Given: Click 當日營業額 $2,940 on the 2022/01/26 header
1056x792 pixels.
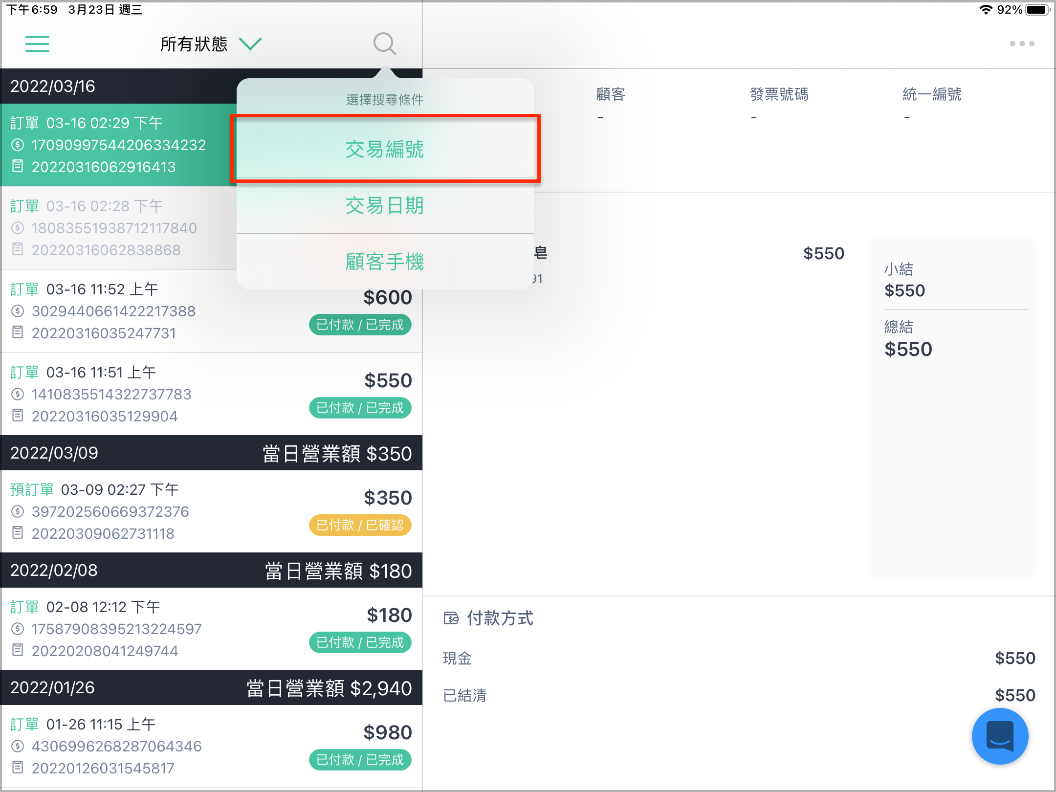Looking at the screenshot, I should click(x=329, y=688).
